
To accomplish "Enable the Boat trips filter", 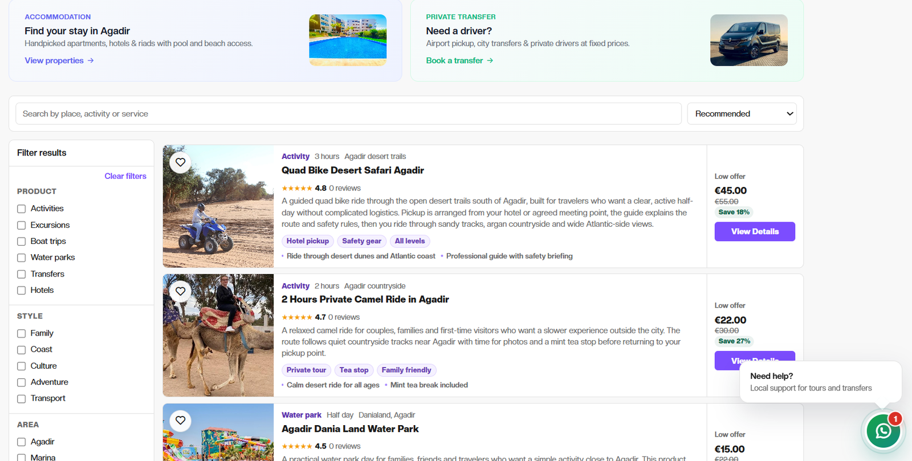I will point(22,242).
